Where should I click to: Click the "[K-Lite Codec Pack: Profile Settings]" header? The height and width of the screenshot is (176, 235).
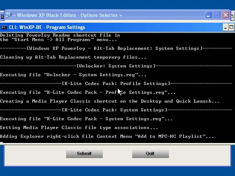[116, 83]
